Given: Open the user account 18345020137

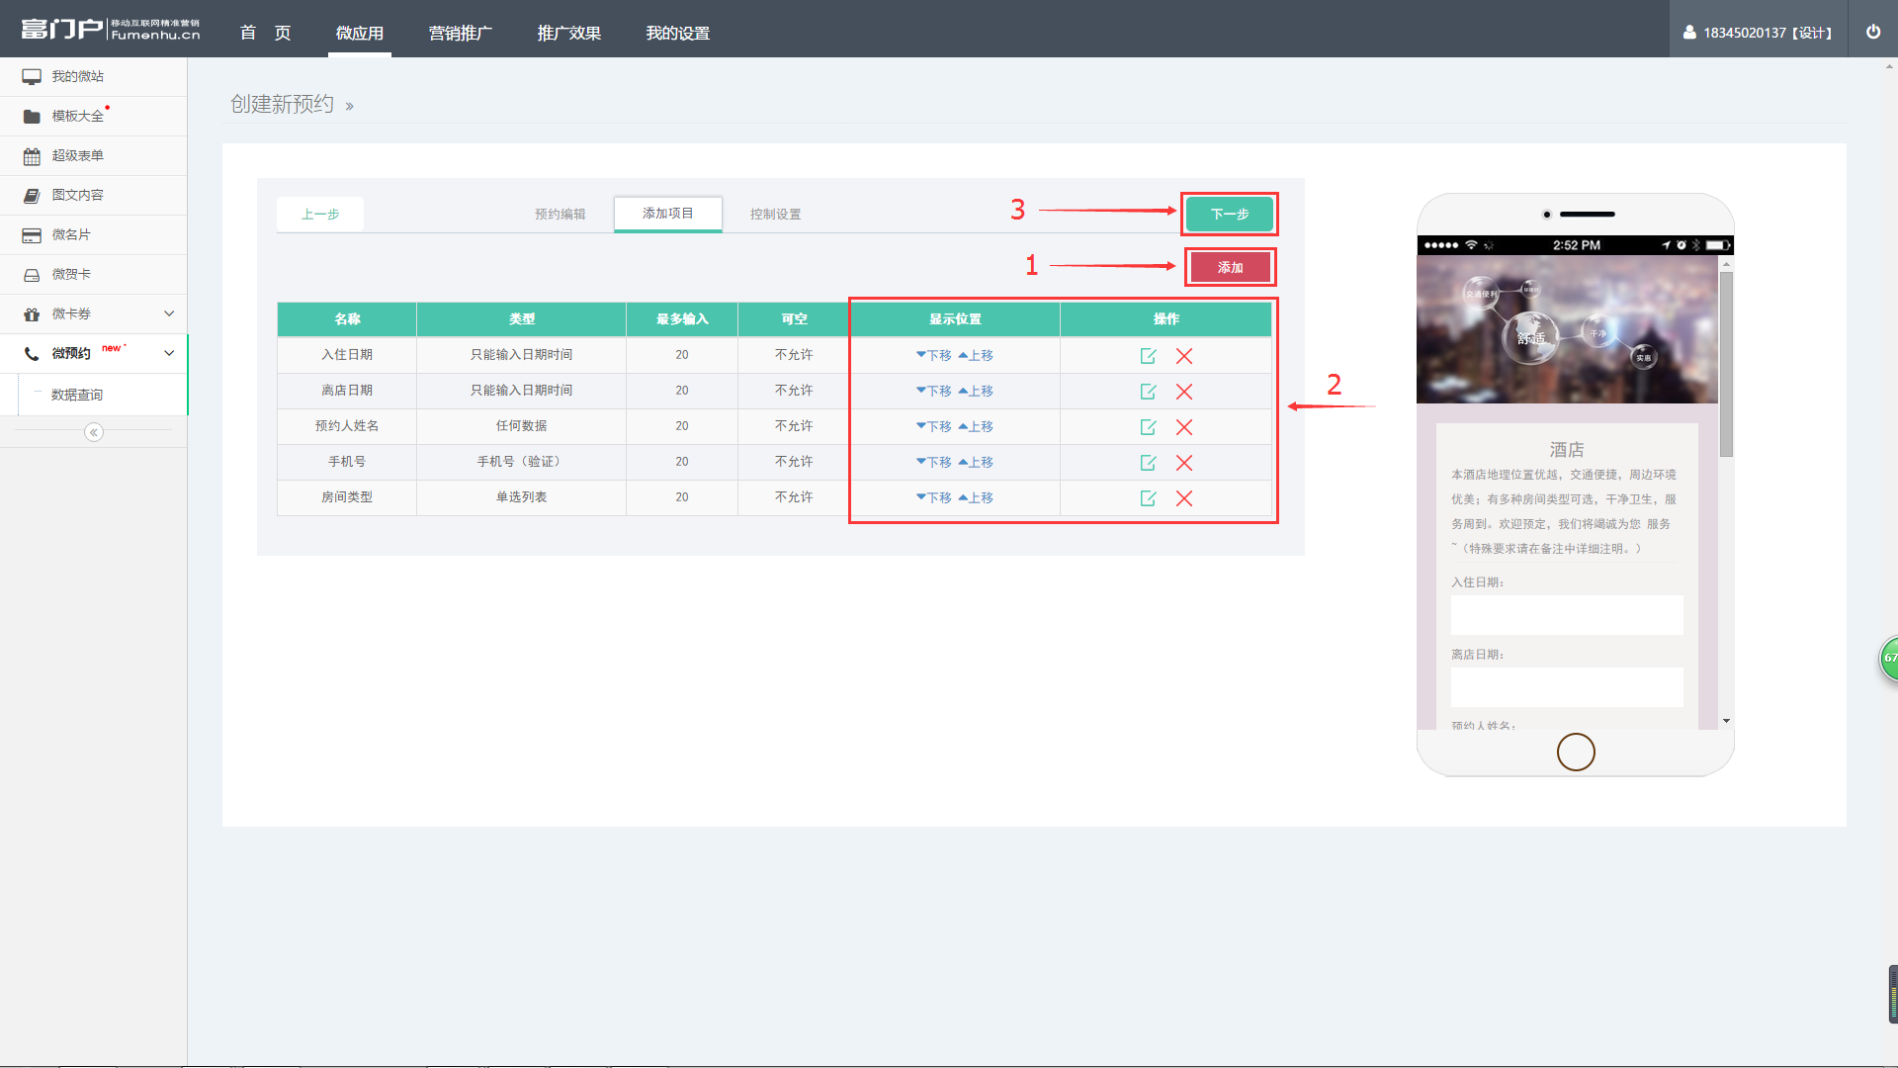Looking at the screenshot, I should click(1758, 33).
